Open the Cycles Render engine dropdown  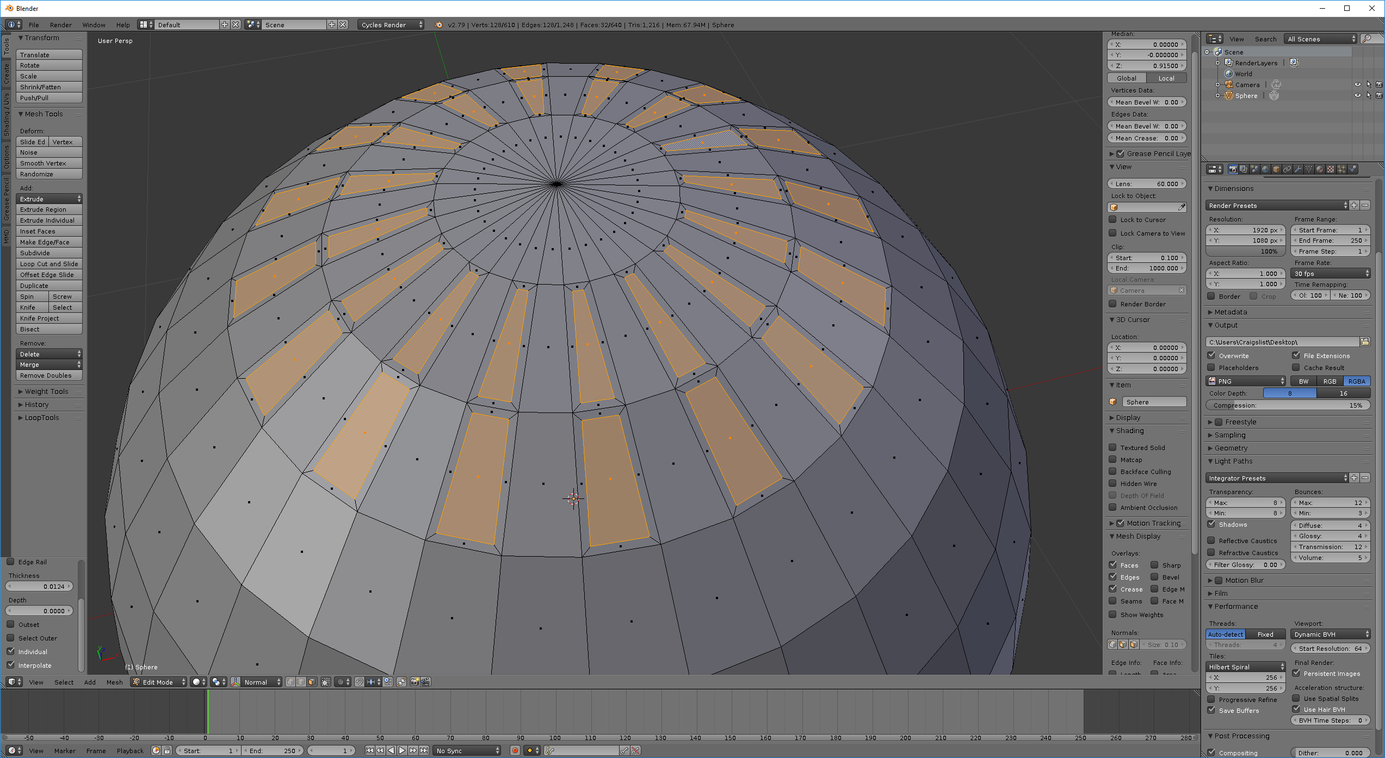click(x=391, y=24)
